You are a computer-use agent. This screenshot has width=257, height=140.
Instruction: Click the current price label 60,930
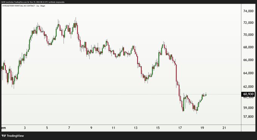(x=248, y=94)
